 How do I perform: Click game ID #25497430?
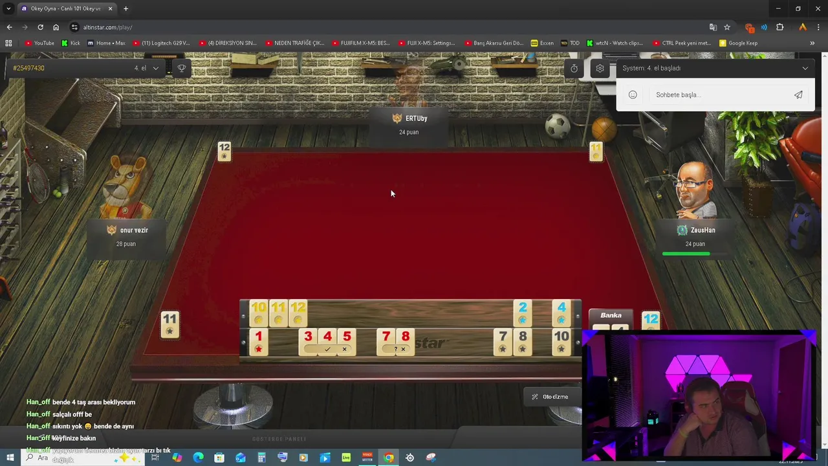click(x=29, y=68)
